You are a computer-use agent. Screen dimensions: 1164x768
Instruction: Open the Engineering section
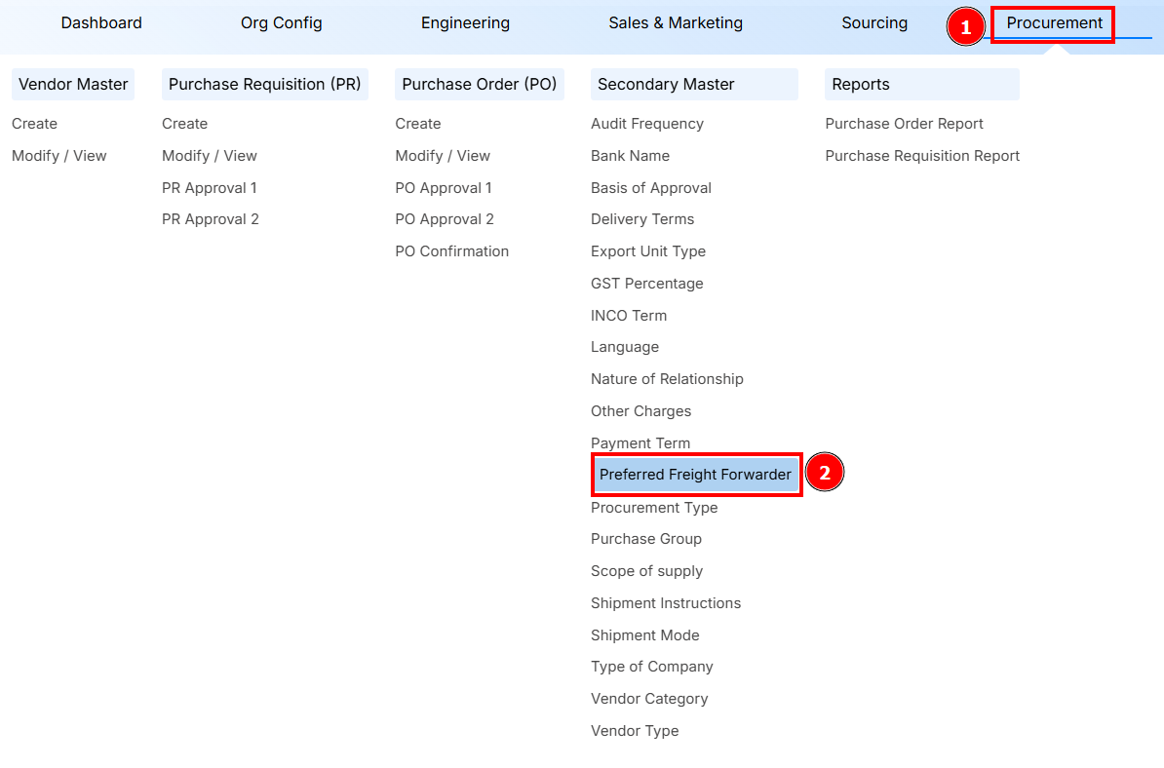pyautogui.click(x=465, y=22)
